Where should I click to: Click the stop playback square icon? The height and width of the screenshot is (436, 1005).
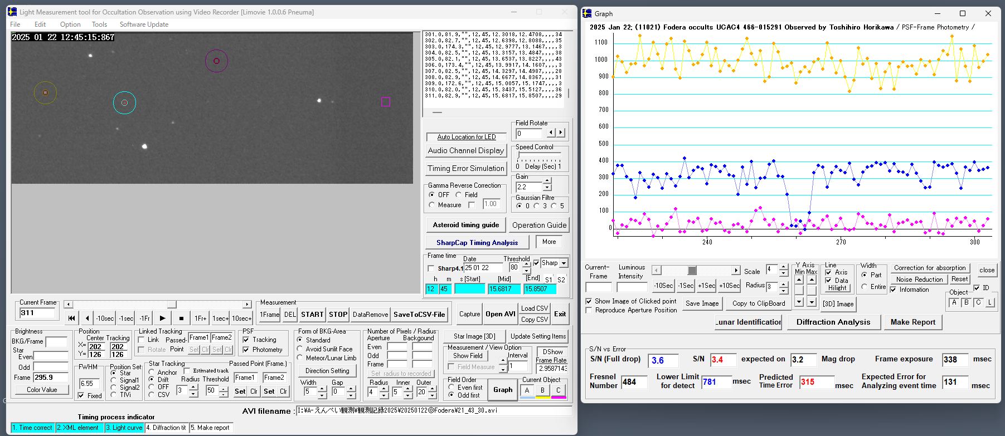(x=181, y=319)
